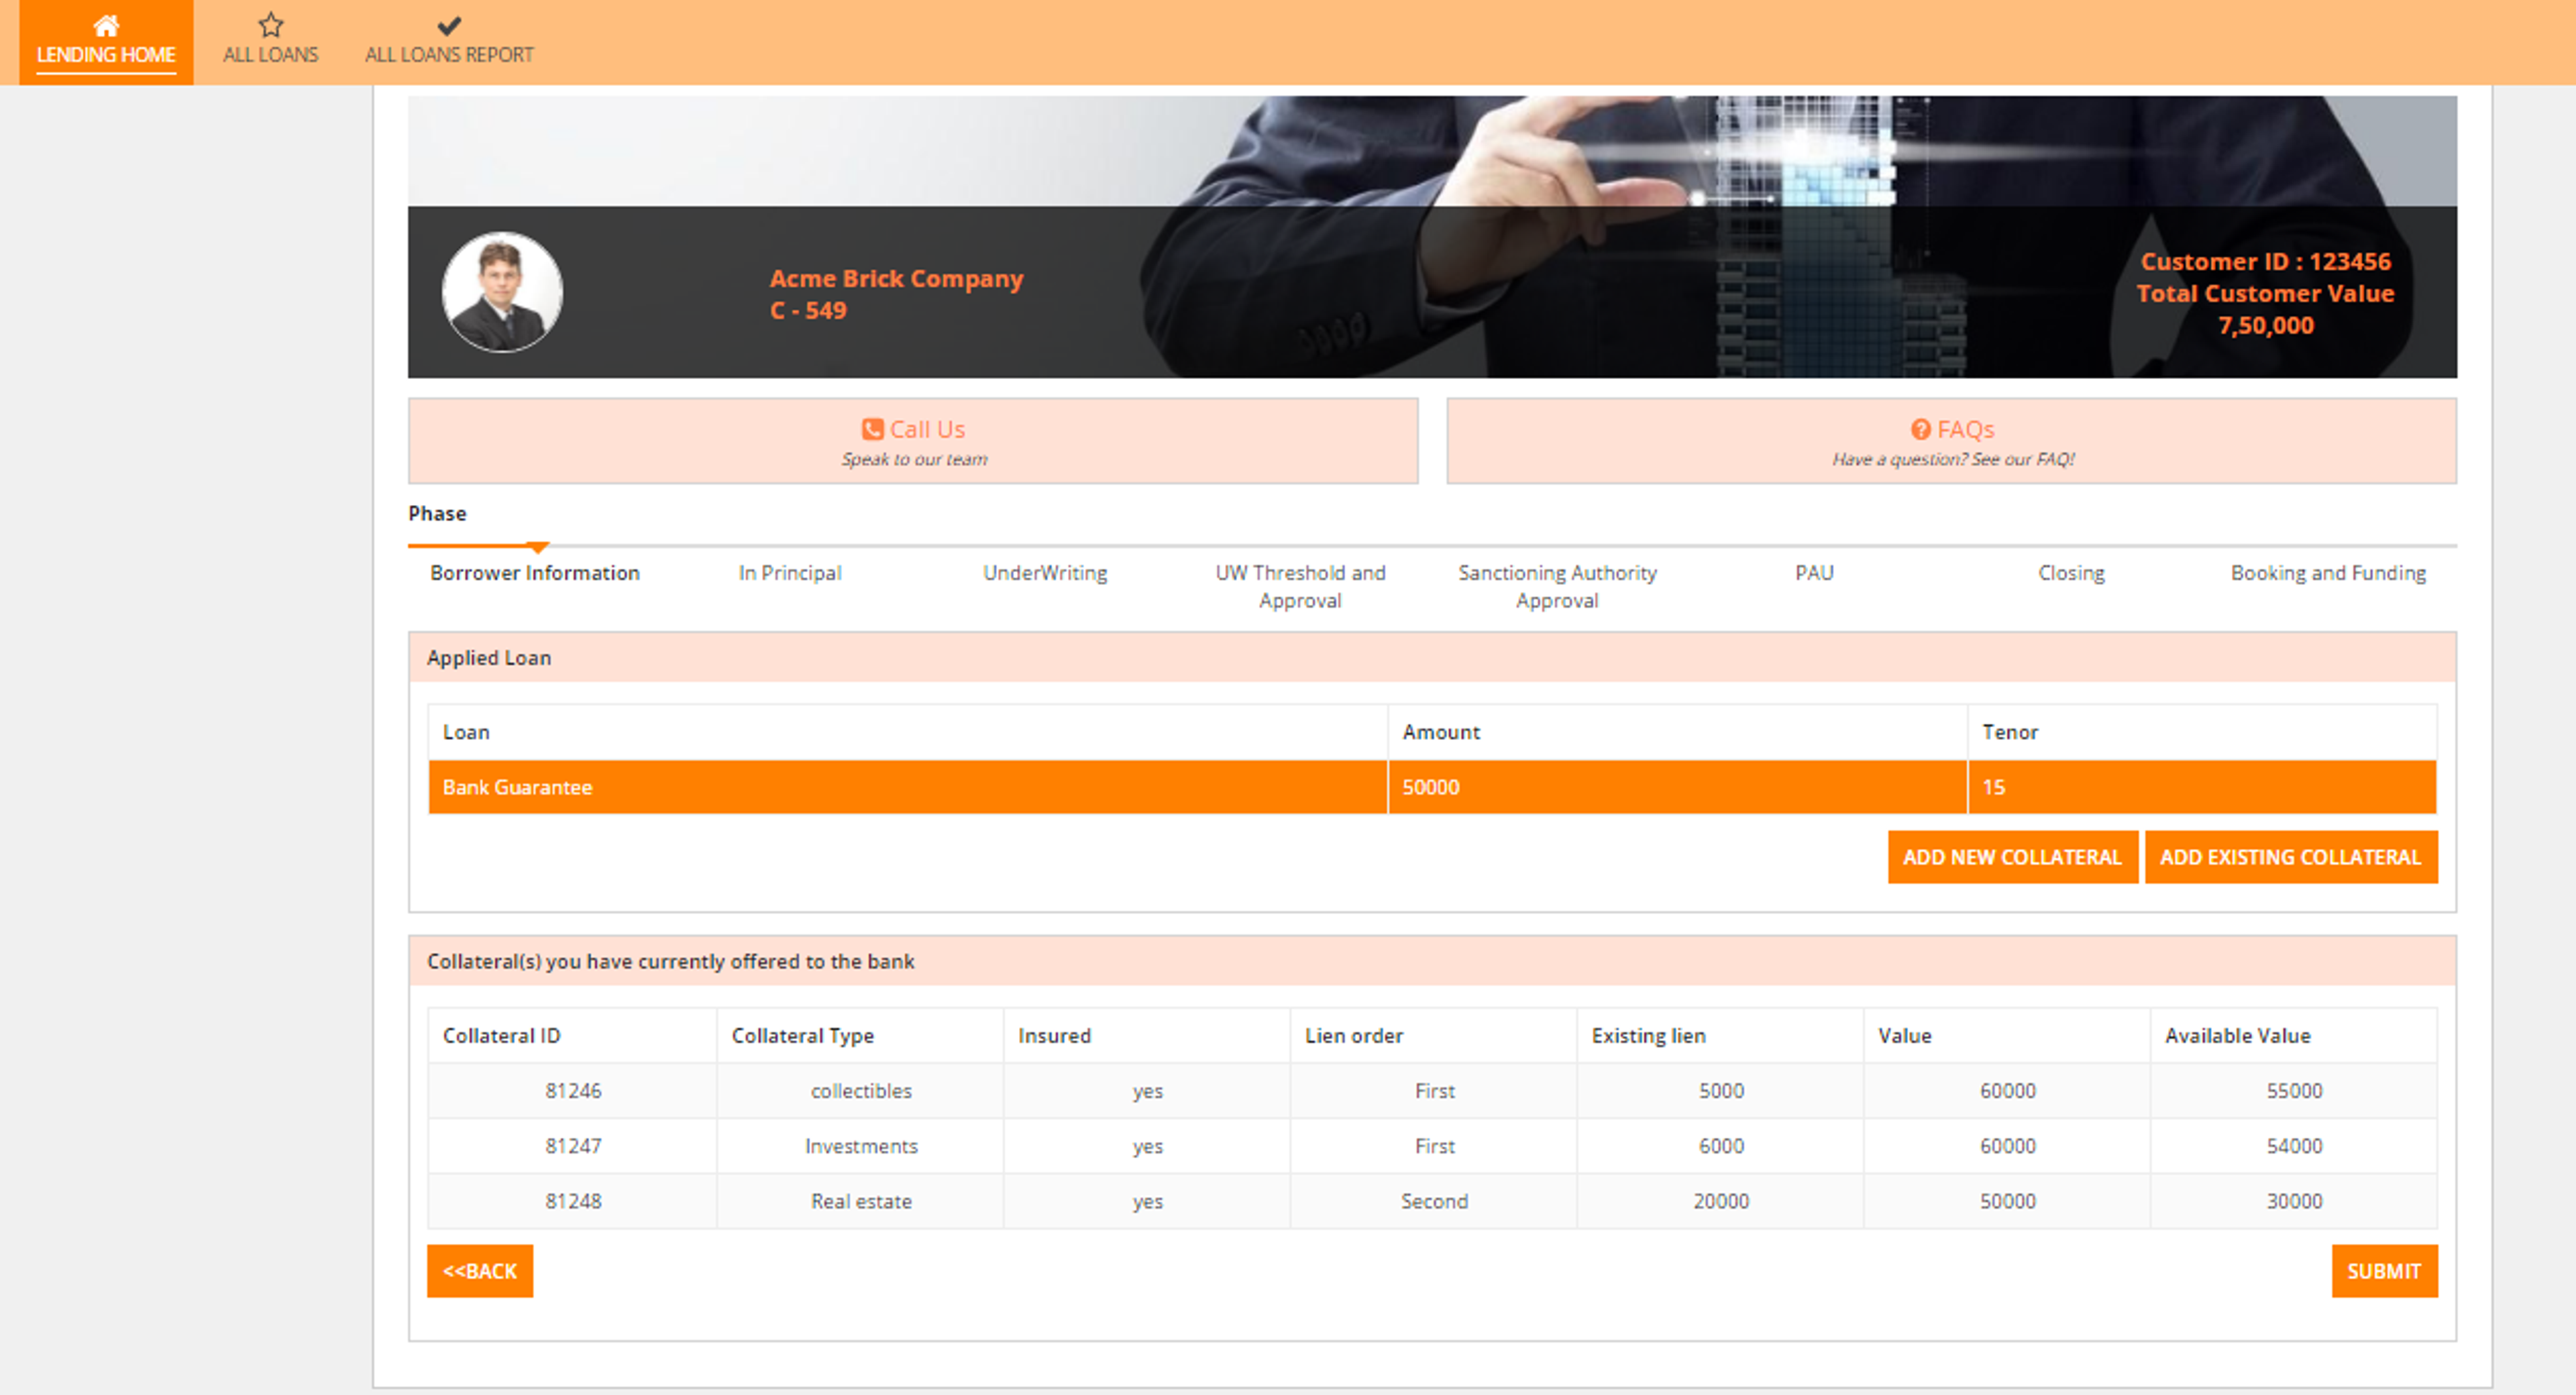Click the Insured column header
This screenshot has width=2576, height=1395.
(x=1147, y=1036)
